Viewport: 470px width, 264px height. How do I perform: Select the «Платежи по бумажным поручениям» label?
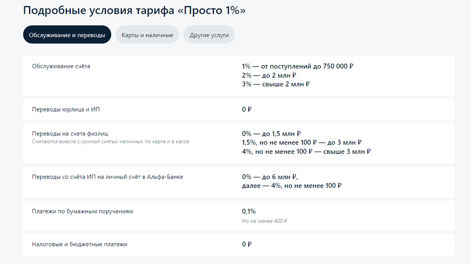(83, 211)
